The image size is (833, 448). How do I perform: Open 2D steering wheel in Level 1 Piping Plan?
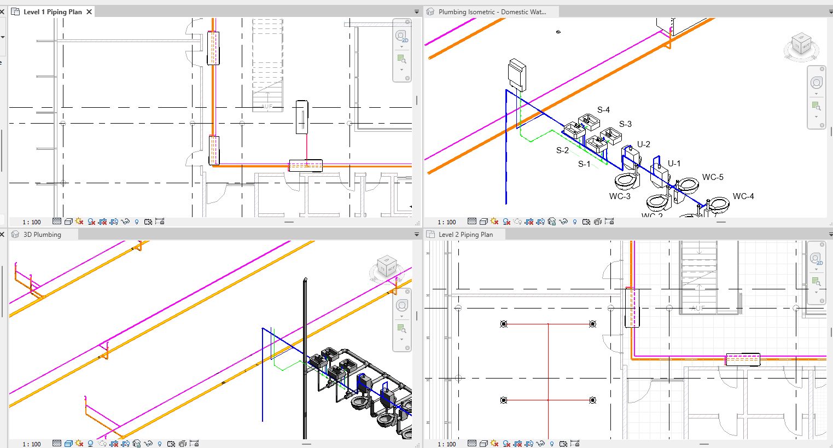(402, 37)
